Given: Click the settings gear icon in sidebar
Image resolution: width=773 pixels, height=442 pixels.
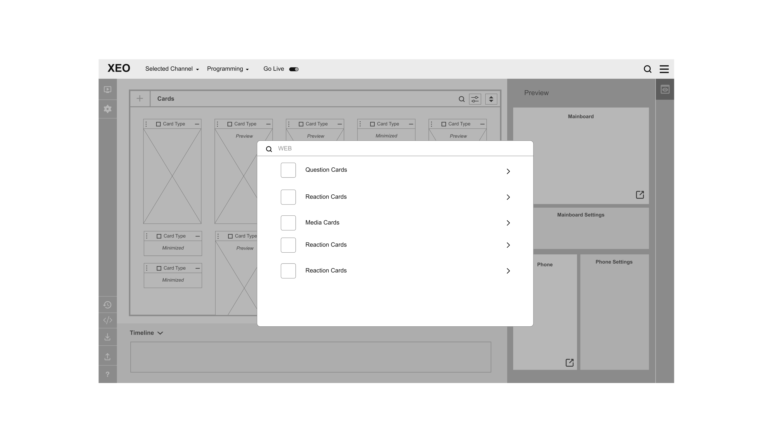Looking at the screenshot, I should click(108, 109).
